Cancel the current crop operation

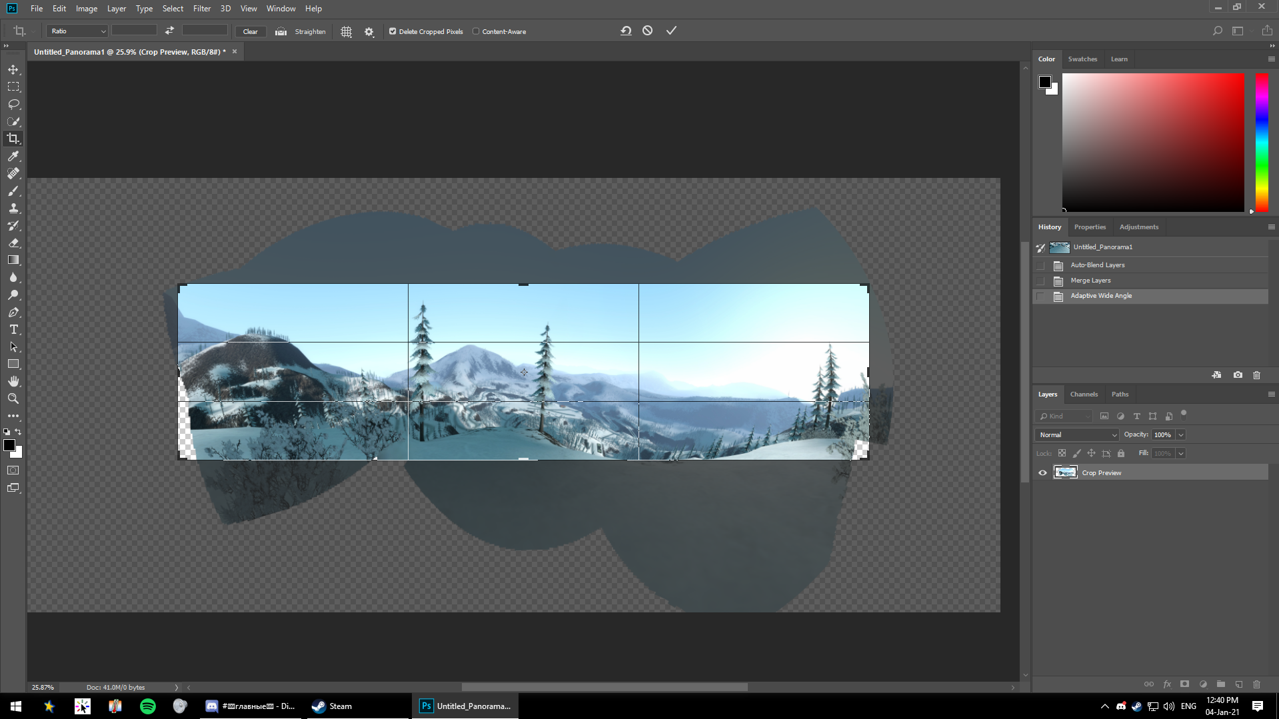647,31
